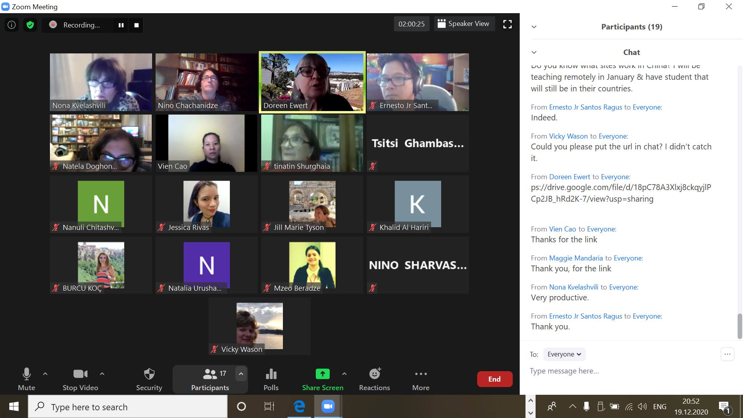The height and width of the screenshot is (418, 743).
Task: Switch to Speaker View
Action: [x=464, y=24]
